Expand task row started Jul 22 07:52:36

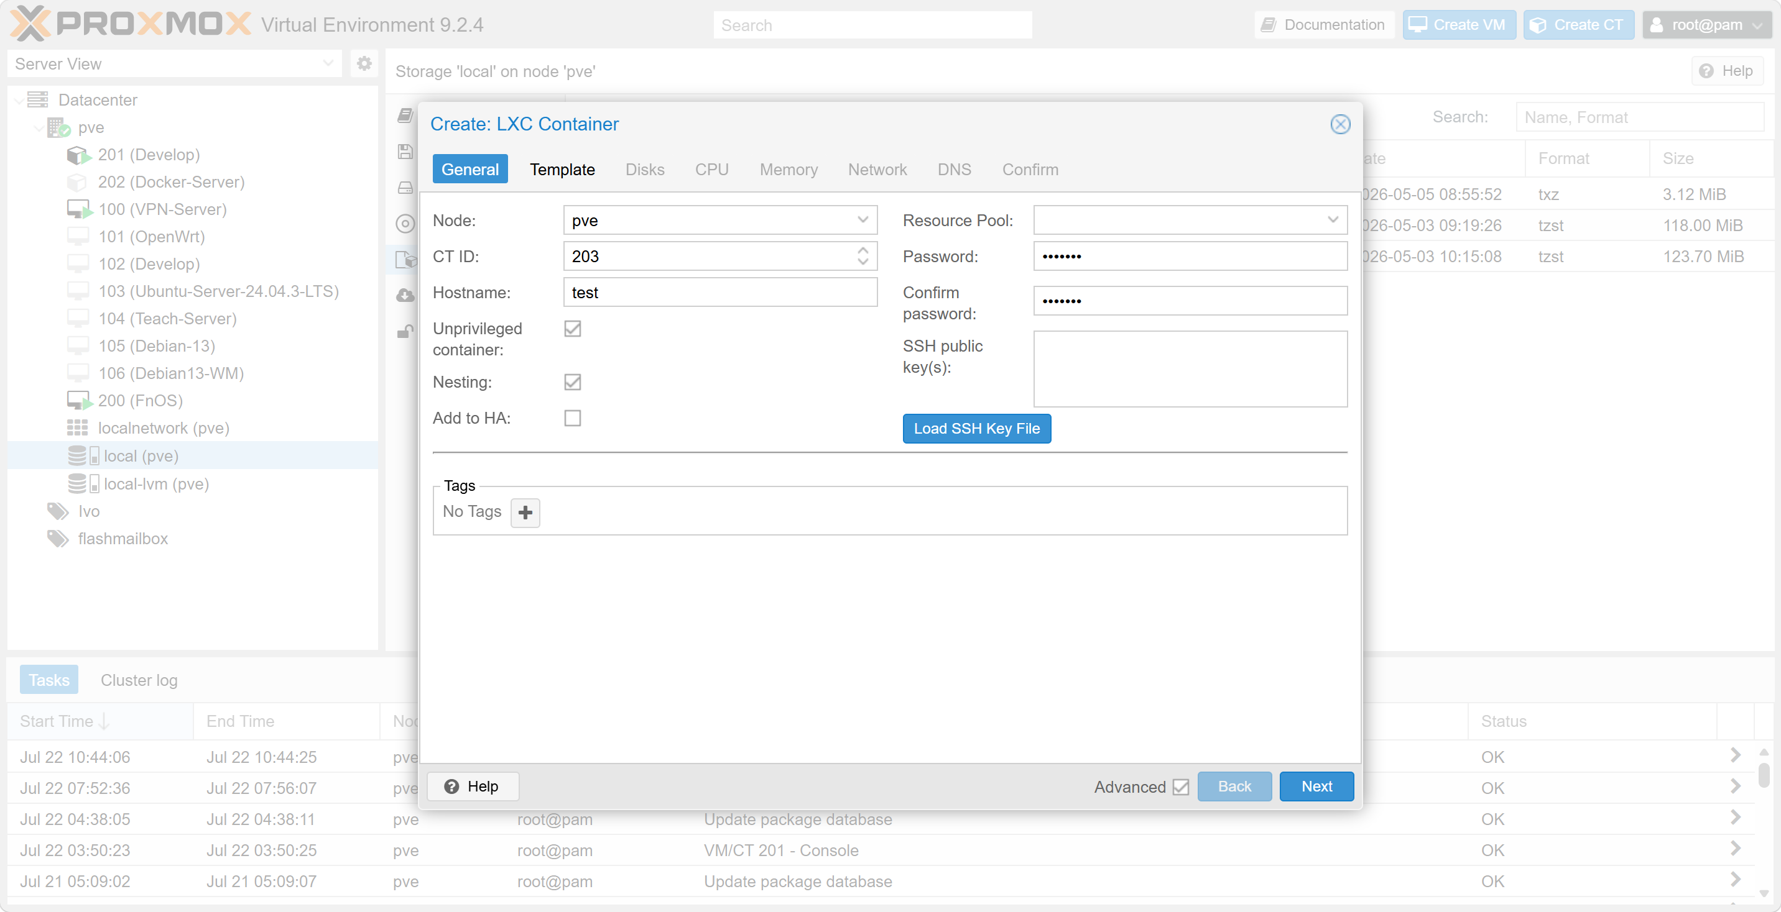(x=1736, y=787)
